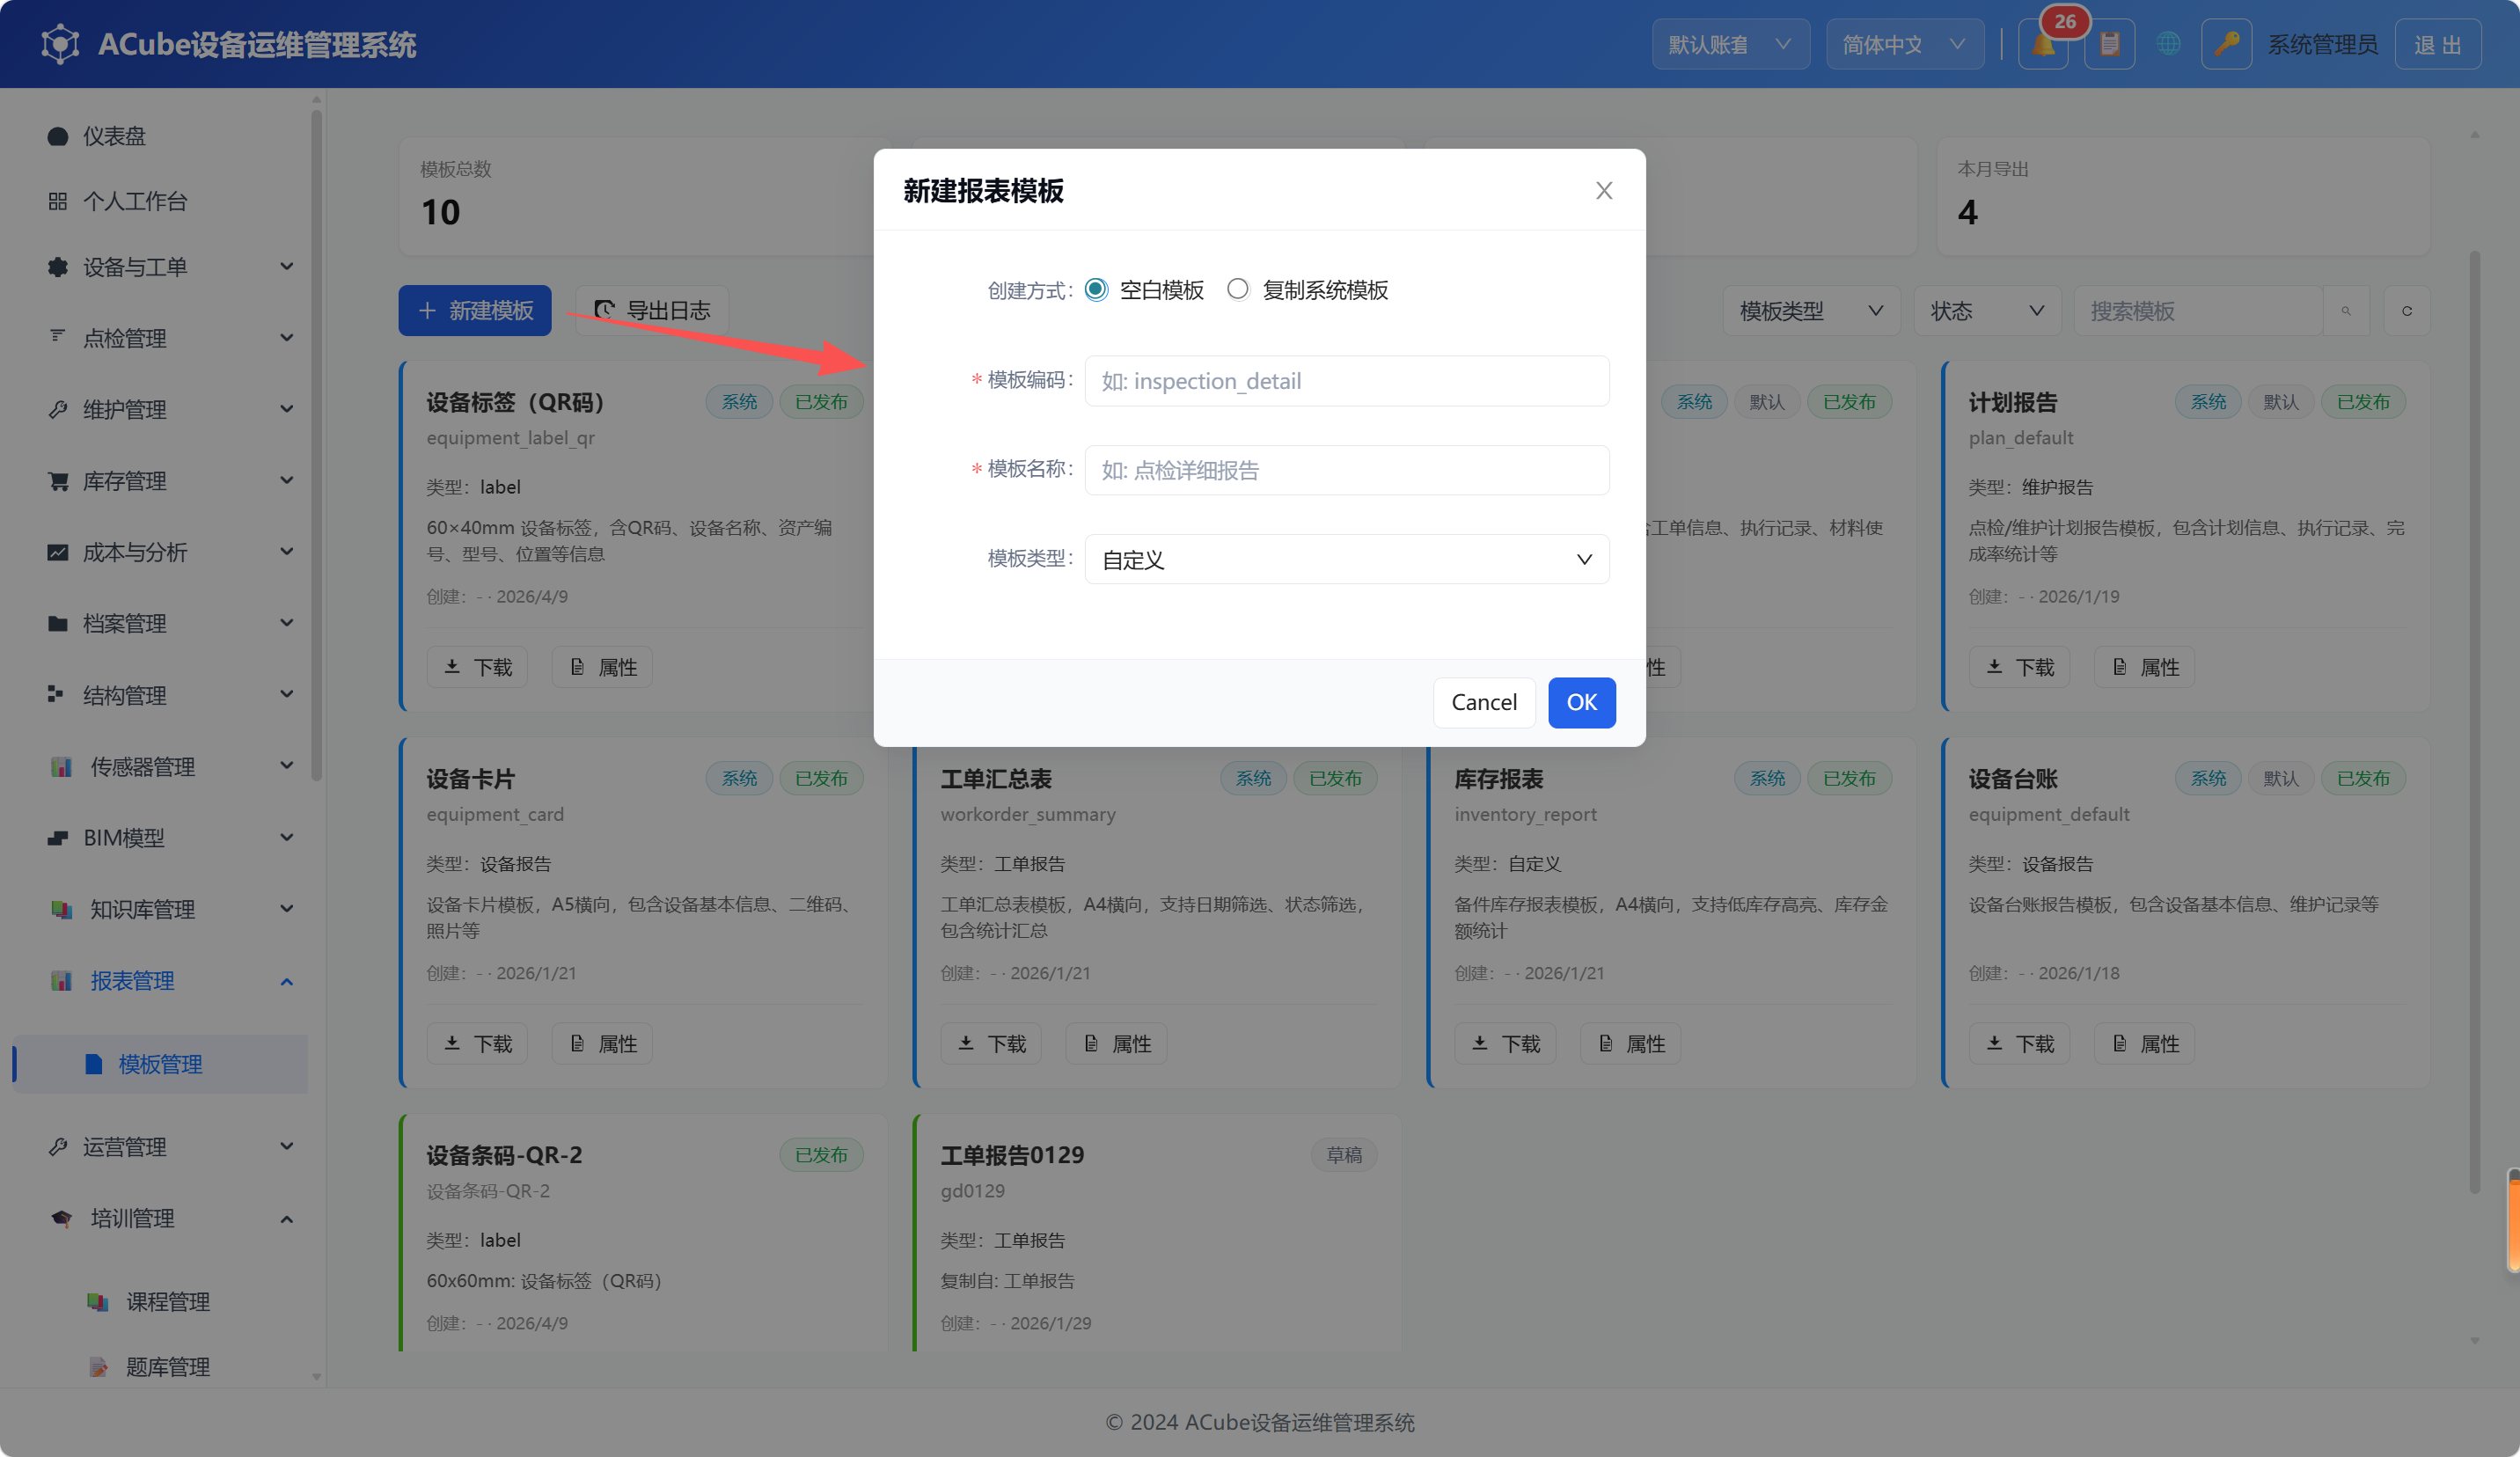The height and width of the screenshot is (1457, 2520).
Task: Click the search magnifier icon
Action: click(x=2346, y=311)
